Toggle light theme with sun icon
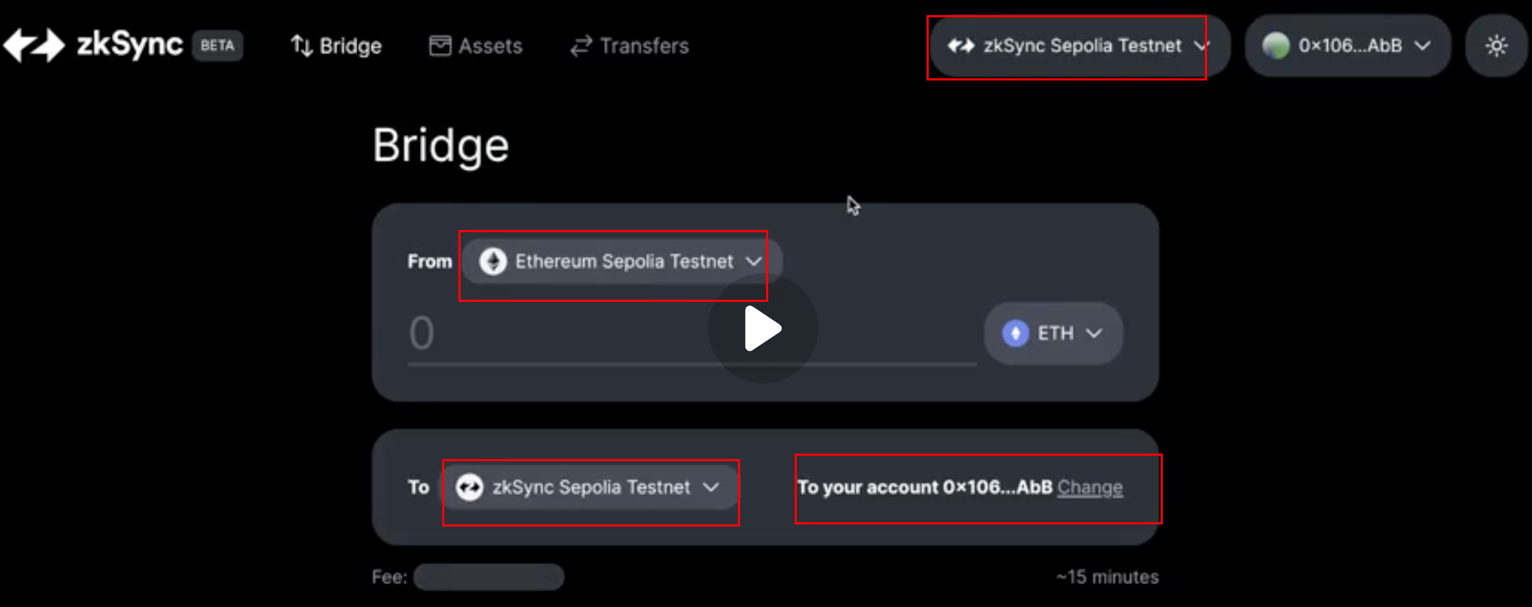The image size is (1532, 607). [x=1496, y=46]
